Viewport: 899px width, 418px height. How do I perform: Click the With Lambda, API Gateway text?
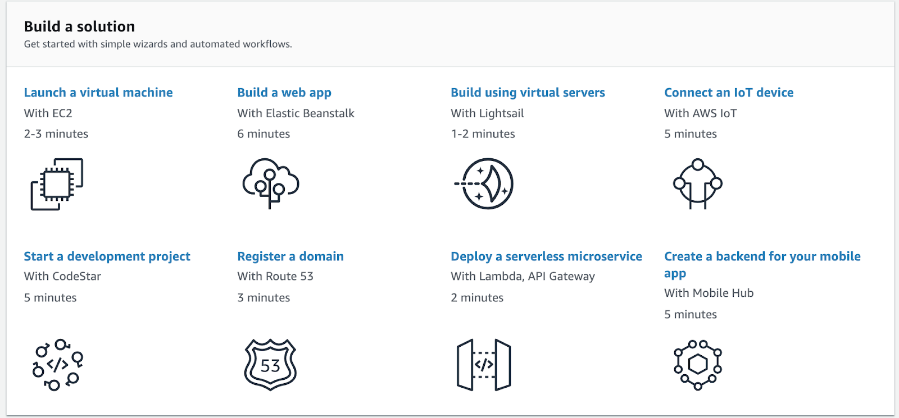pos(523,276)
